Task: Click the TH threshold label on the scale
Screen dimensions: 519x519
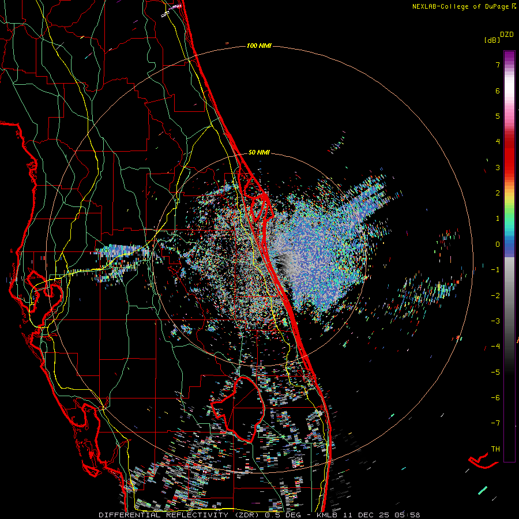Action: 495,449
